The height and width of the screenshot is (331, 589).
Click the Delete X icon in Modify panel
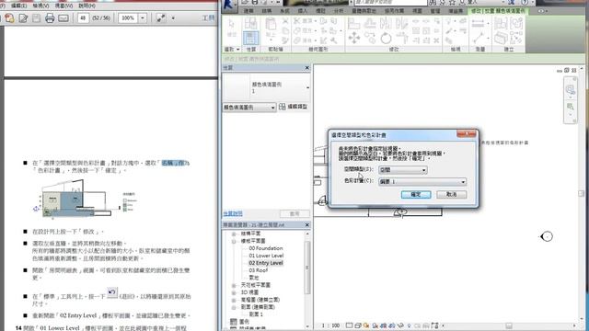coord(436,40)
